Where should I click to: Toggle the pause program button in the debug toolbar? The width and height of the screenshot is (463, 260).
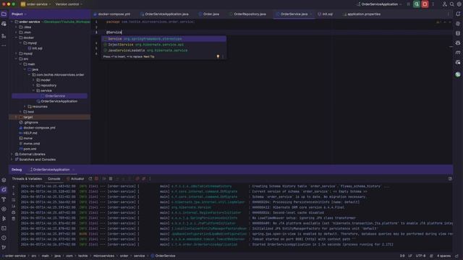(x=111, y=178)
